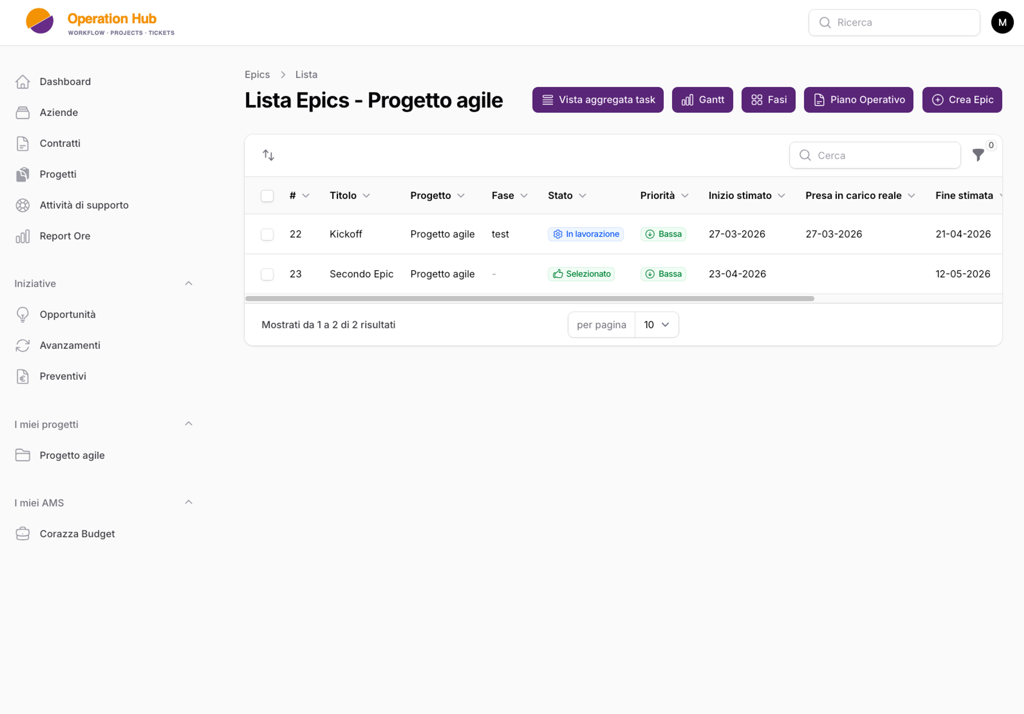
Task: Open Corazza Budget in sidebar
Action: (x=77, y=534)
